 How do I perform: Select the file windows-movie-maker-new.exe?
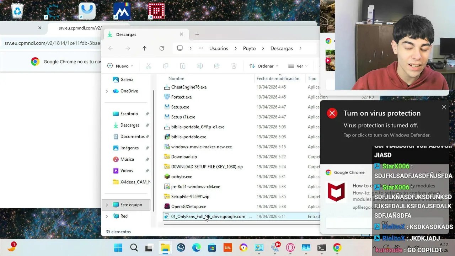pos(201,147)
